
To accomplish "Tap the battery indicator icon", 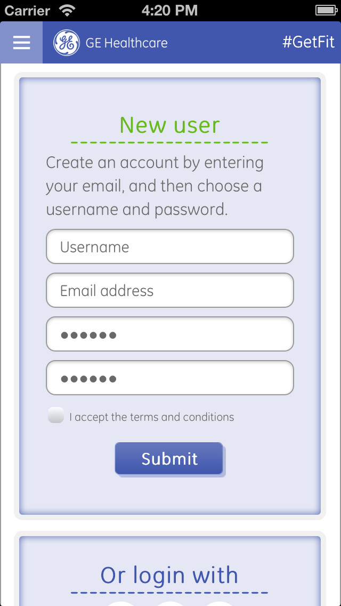I will [x=326, y=11].
